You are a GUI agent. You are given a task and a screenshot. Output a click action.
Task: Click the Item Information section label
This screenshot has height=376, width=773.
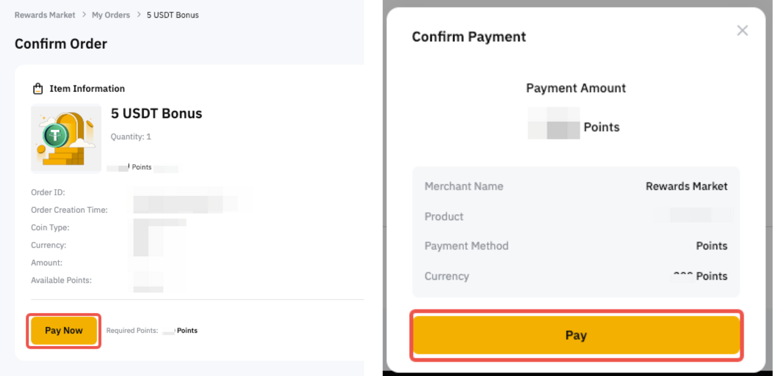tap(87, 88)
